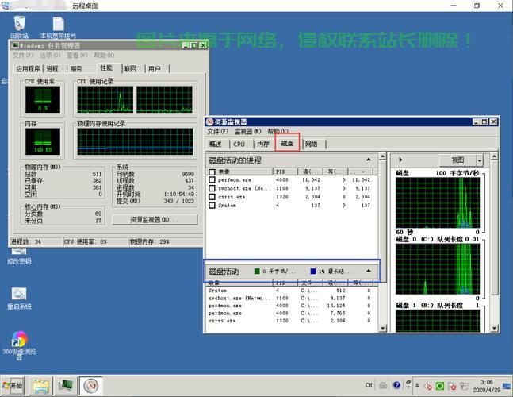Screen dimensions: 513x397
Task: Click green 千字节 legend swatch in 磁盘活动
Action: click(257, 272)
